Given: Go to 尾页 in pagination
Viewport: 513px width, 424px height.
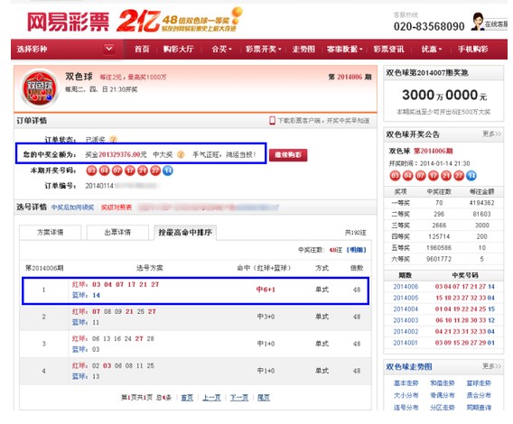Looking at the screenshot, I should 264,398.
